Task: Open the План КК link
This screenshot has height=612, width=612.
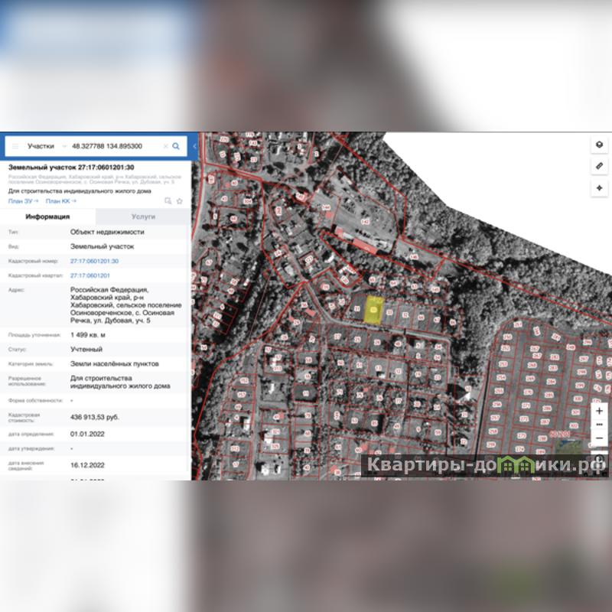Action: click(x=57, y=201)
